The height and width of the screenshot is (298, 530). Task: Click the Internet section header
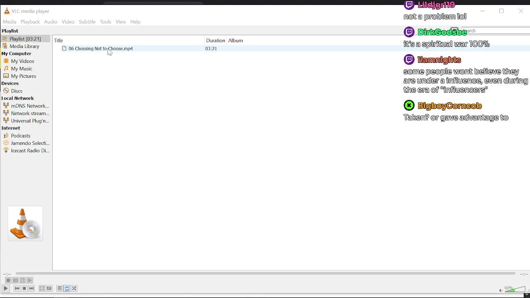pos(11,128)
